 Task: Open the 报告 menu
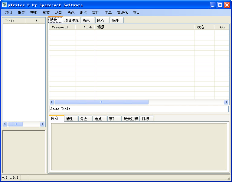click(x=21, y=13)
